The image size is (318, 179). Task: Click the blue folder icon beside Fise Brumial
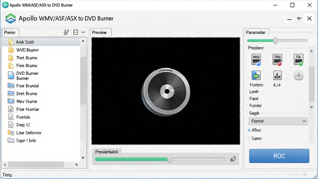pos(11,85)
